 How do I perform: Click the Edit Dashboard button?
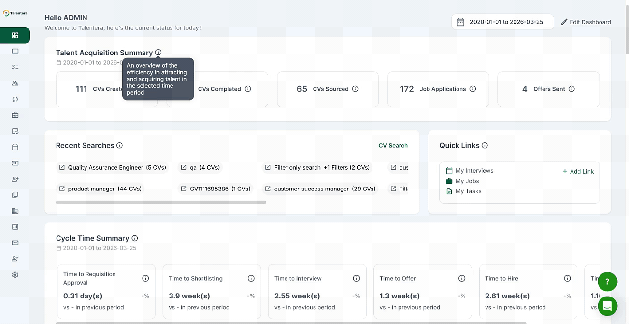coord(586,22)
